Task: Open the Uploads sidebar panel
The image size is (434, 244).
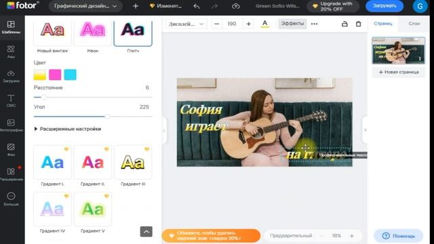Action: pos(11,77)
